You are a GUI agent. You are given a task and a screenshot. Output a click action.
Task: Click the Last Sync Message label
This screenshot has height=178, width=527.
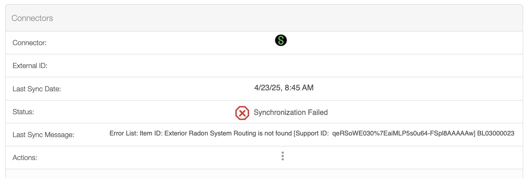click(43, 135)
